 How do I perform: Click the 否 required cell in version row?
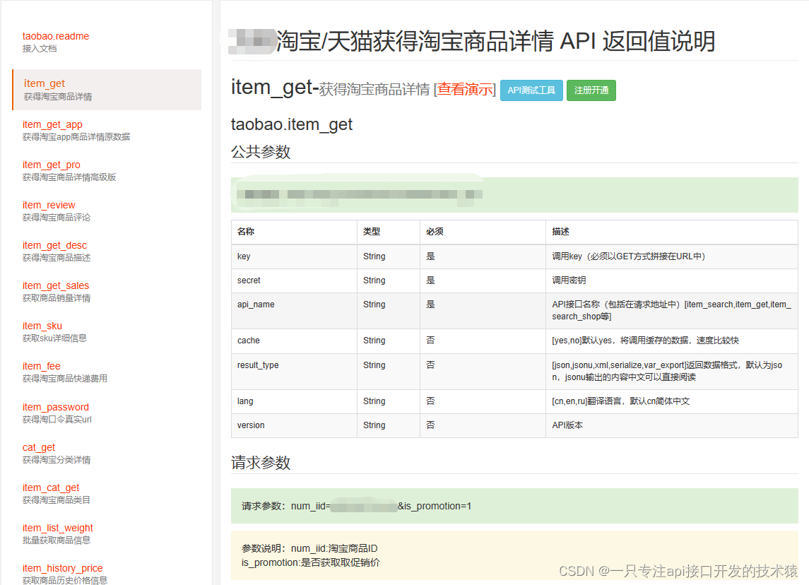pyautogui.click(x=483, y=425)
